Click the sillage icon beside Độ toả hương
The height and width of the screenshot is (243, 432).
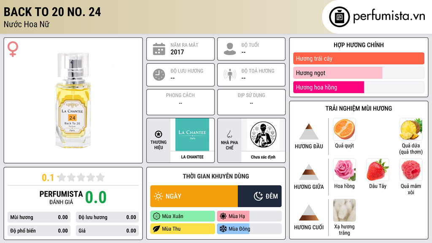tap(230, 75)
